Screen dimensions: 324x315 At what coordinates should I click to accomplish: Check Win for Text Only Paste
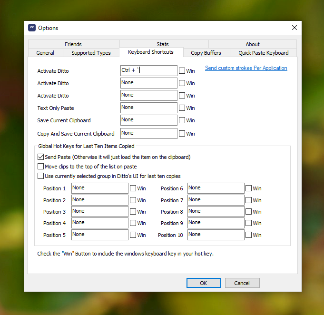tap(182, 108)
